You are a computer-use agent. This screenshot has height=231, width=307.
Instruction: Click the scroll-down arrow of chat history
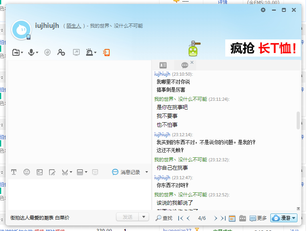tap(298, 209)
